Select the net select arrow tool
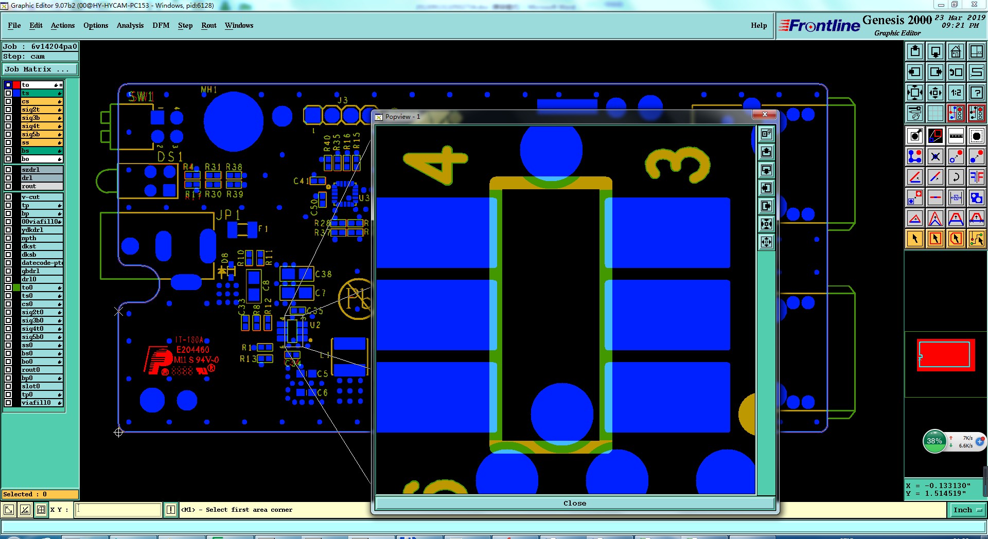The height and width of the screenshot is (539, 988). (976, 239)
